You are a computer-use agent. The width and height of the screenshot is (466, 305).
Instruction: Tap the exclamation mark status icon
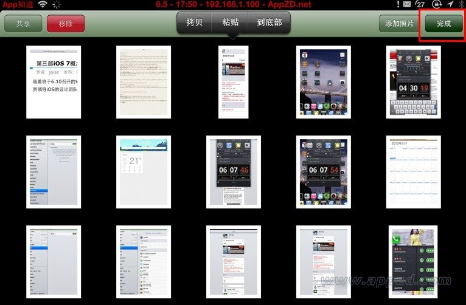click(398, 4)
